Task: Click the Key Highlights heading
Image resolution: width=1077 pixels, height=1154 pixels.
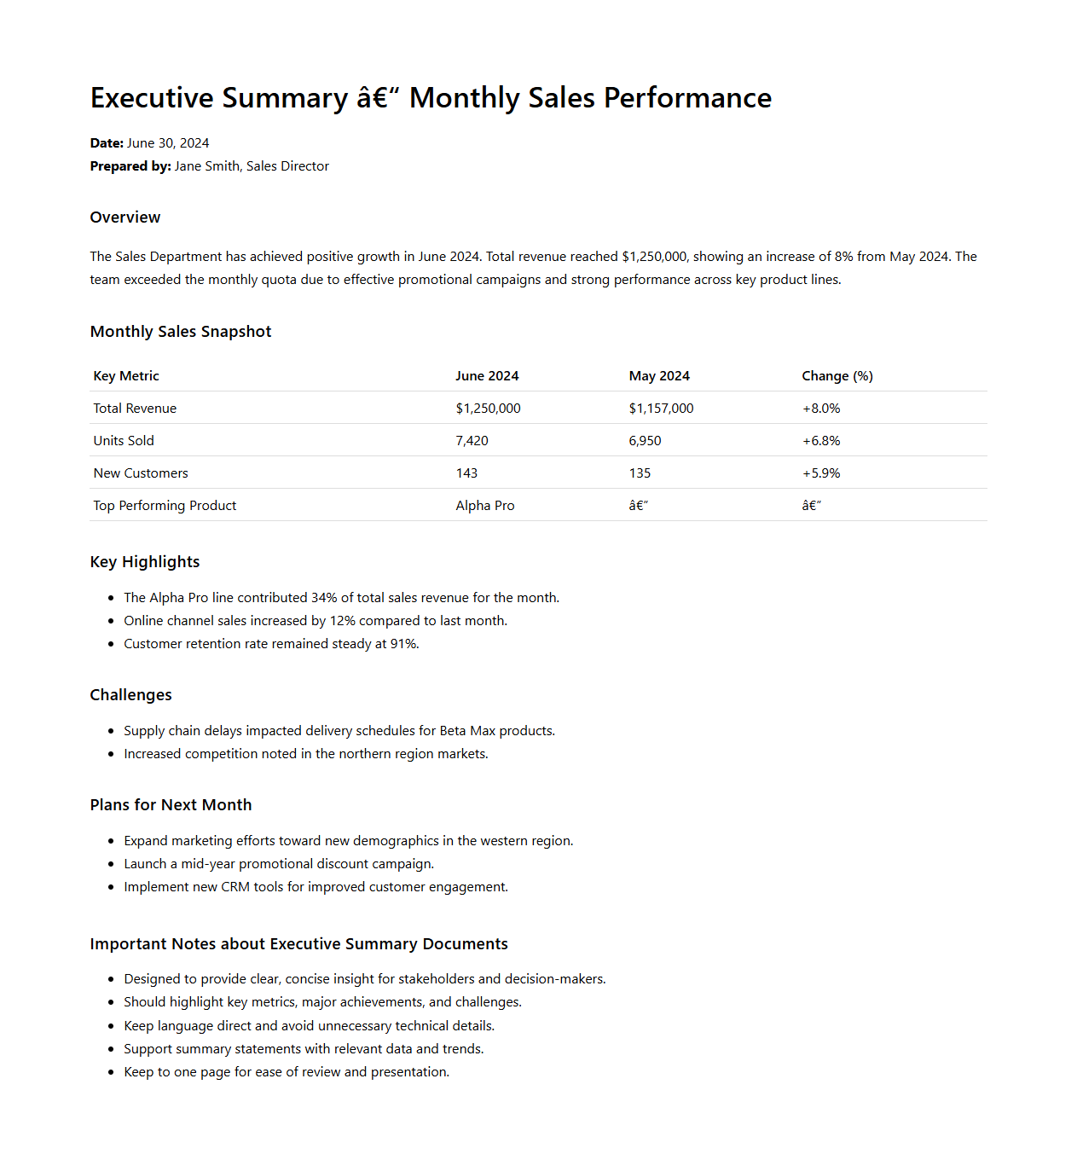Action: click(145, 562)
